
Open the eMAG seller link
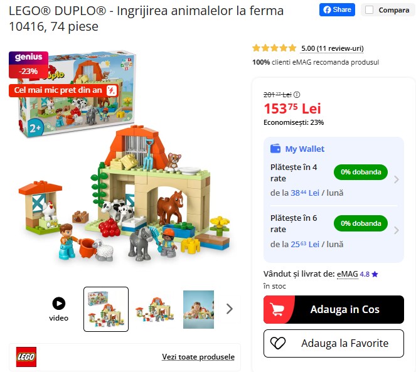coord(347,274)
